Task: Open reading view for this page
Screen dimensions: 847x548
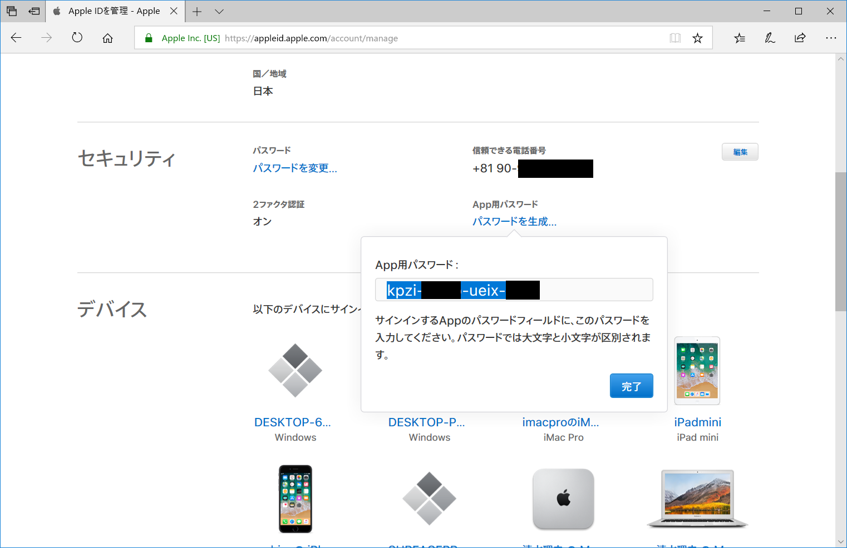Action: pyautogui.click(x=674, y=38)
